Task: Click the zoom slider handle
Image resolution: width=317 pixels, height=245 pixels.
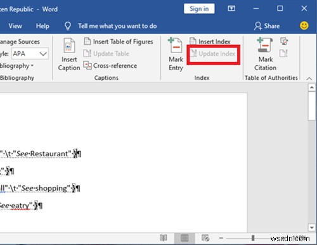Action: 253,238
